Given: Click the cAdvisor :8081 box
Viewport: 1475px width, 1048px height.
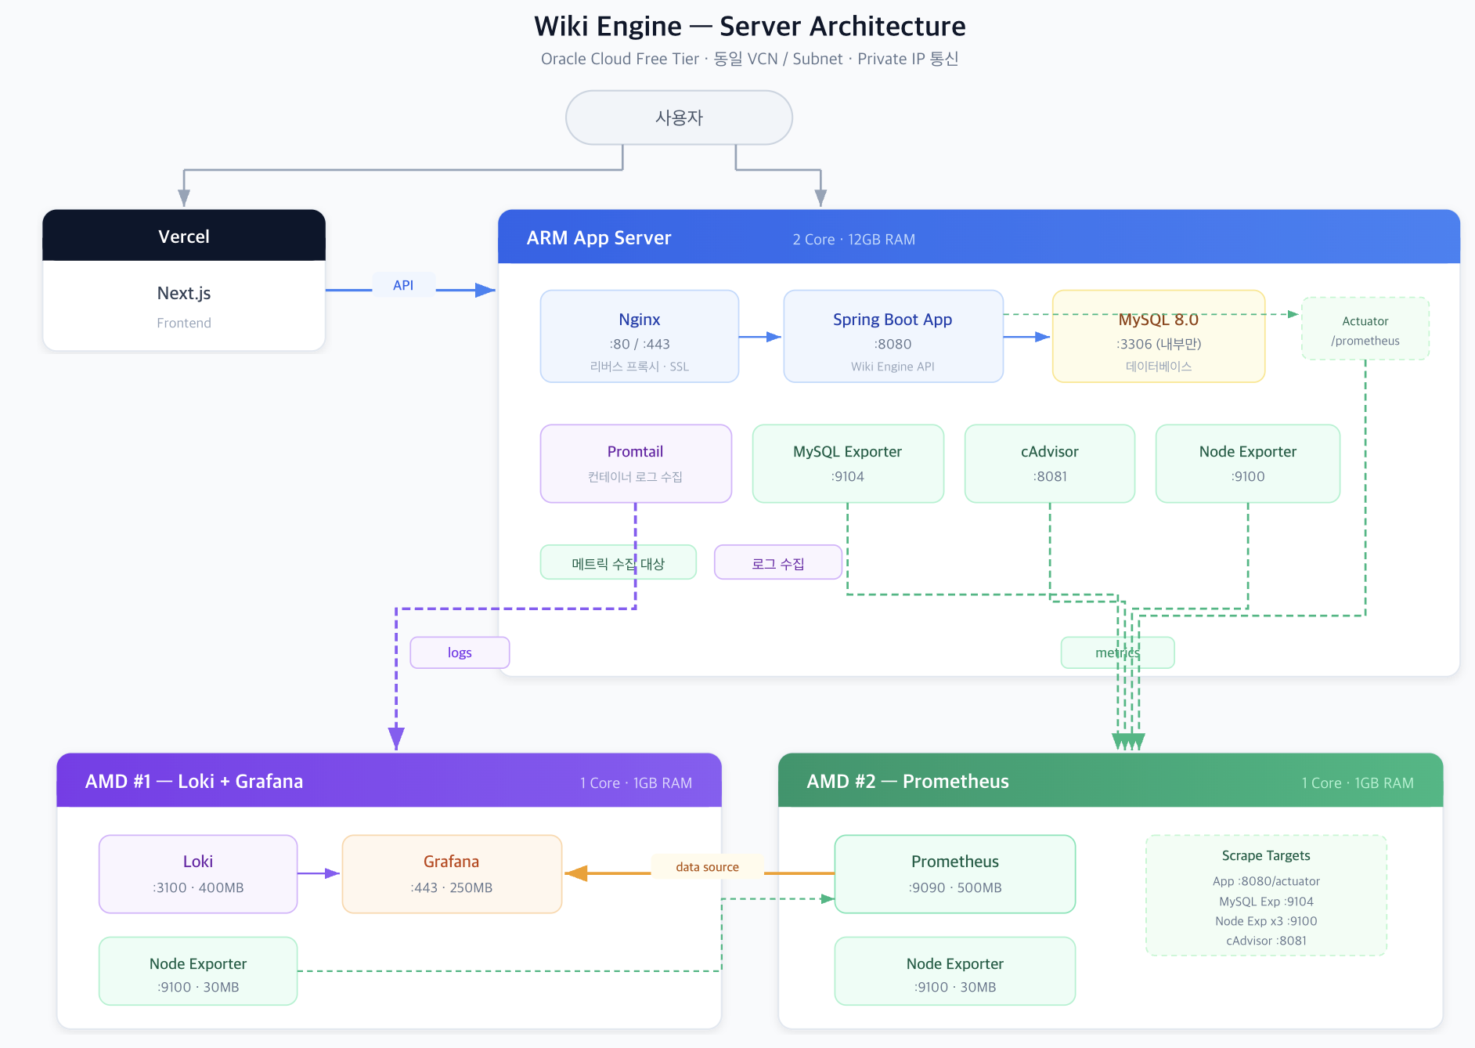Looking at the screenshot, I should pos(1049,463).
